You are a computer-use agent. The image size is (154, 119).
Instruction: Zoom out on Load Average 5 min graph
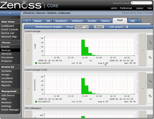(x=150, y=96)
